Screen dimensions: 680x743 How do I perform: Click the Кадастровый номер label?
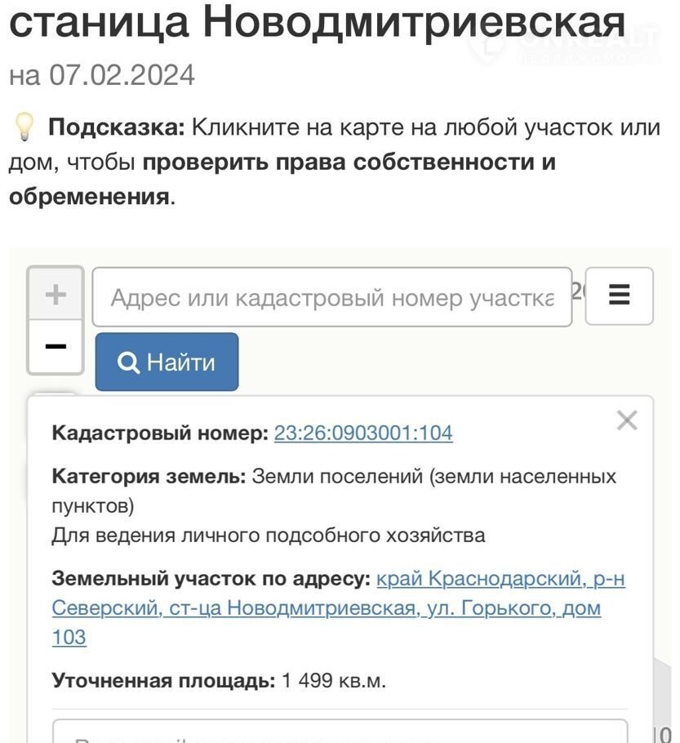(160, 433)
